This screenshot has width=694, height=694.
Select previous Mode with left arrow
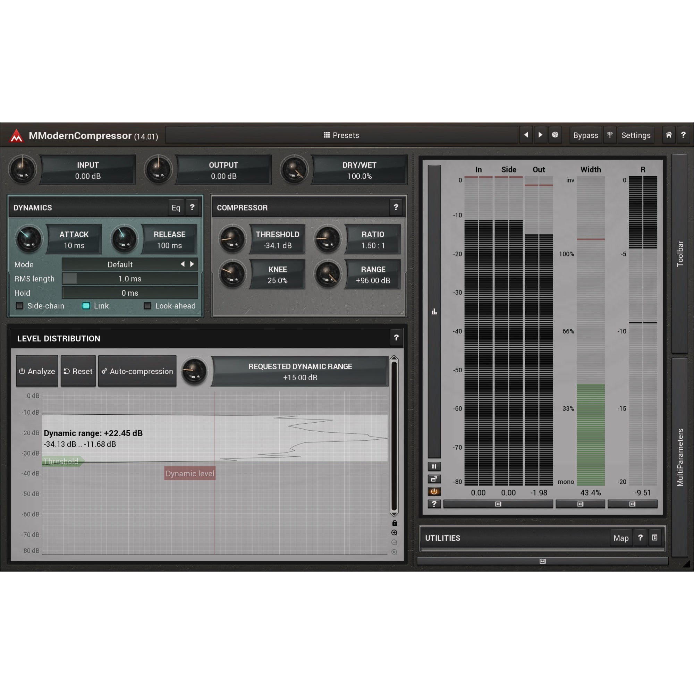[x=183, y=264]
